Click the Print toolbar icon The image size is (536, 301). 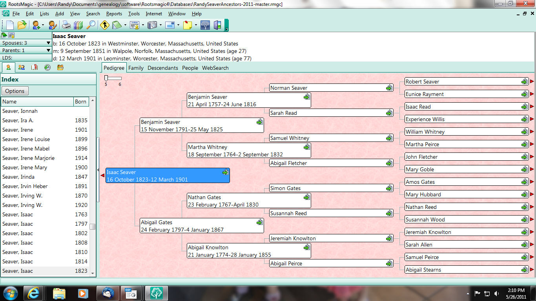66,25
